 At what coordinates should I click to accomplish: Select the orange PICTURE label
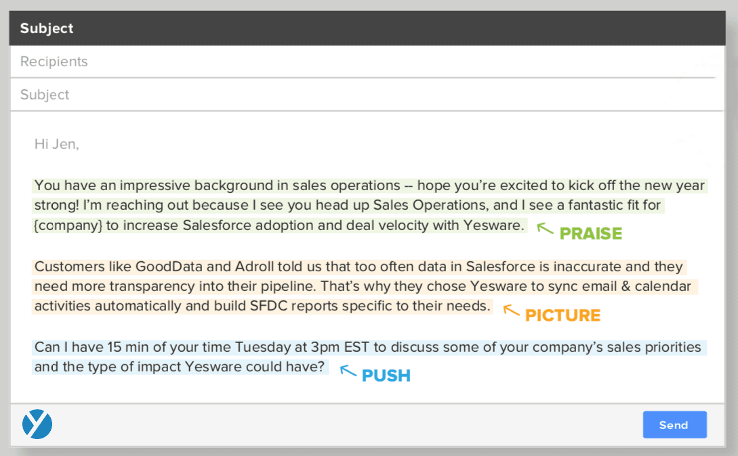563,316
